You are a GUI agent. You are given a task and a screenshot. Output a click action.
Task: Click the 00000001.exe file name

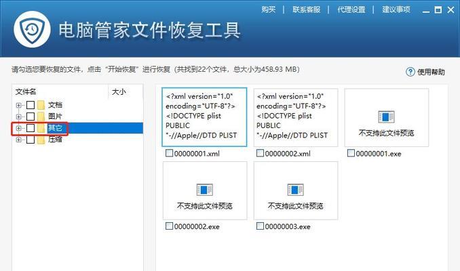(379, 154)
